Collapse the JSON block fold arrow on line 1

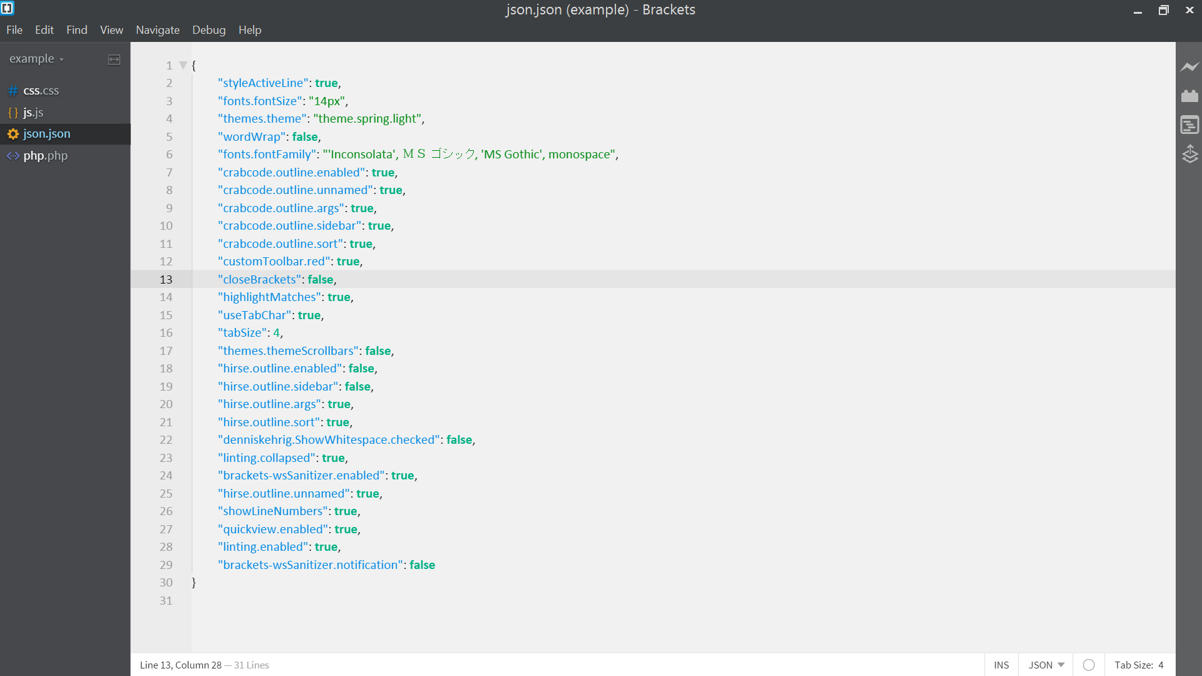coord(183,64)
